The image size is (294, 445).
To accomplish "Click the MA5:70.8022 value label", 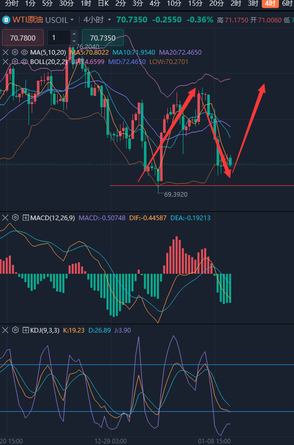I will pos(89,52).
